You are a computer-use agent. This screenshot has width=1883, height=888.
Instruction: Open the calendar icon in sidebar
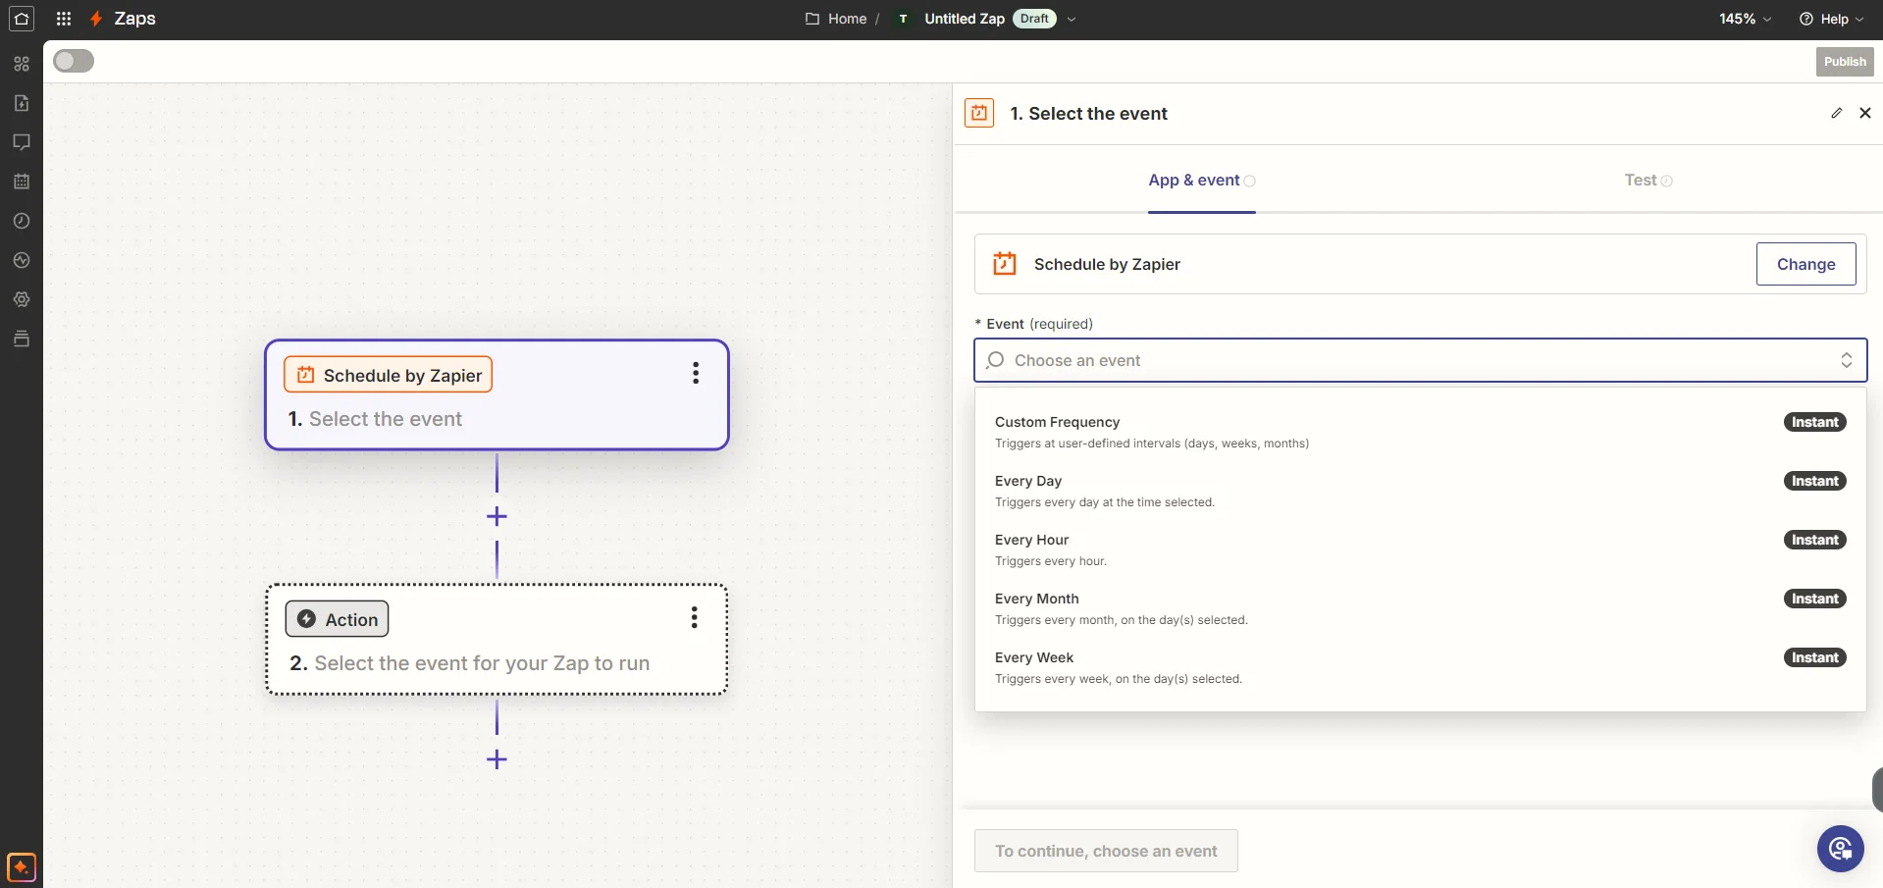22,182
